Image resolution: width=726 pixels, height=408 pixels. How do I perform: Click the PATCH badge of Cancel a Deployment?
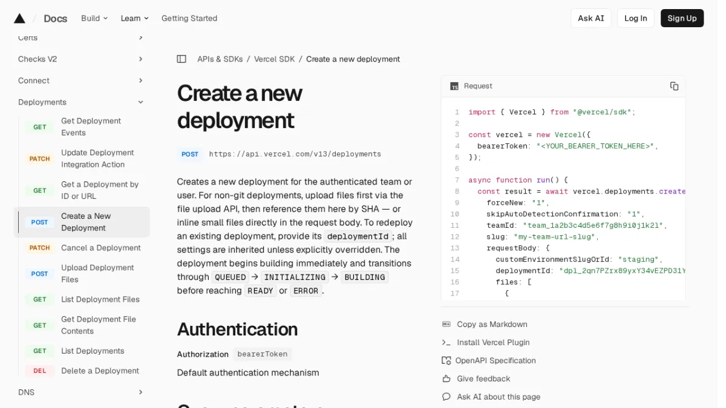tap(40, 248)
